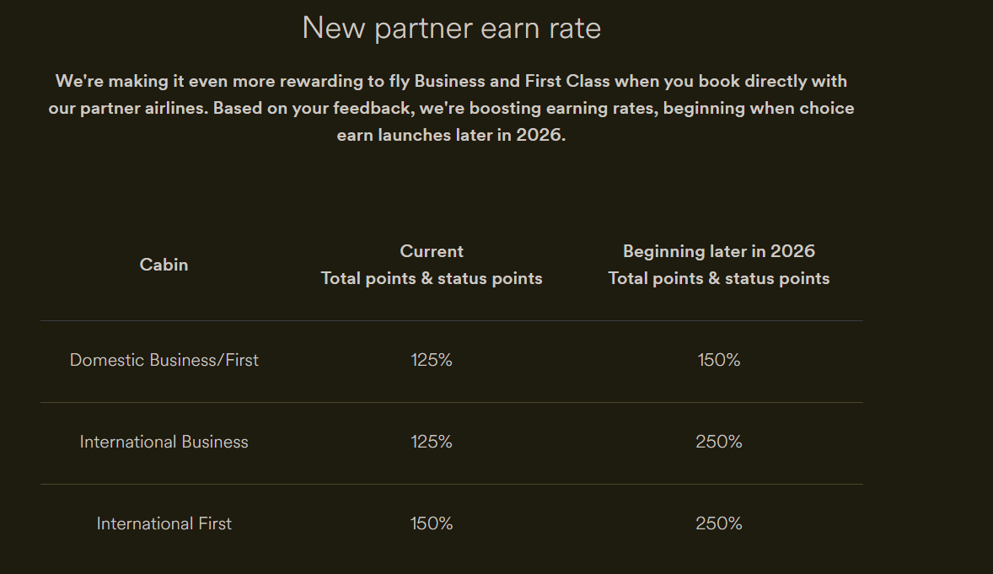Click the current 150% rate for International First

tap(432, 523)
